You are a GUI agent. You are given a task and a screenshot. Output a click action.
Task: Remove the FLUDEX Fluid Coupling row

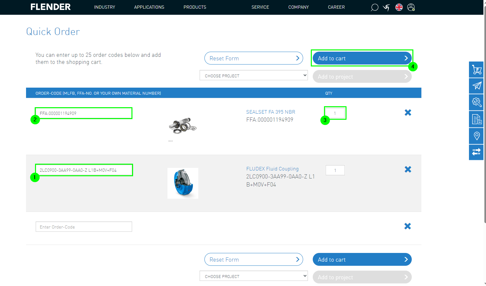[408, 169]
